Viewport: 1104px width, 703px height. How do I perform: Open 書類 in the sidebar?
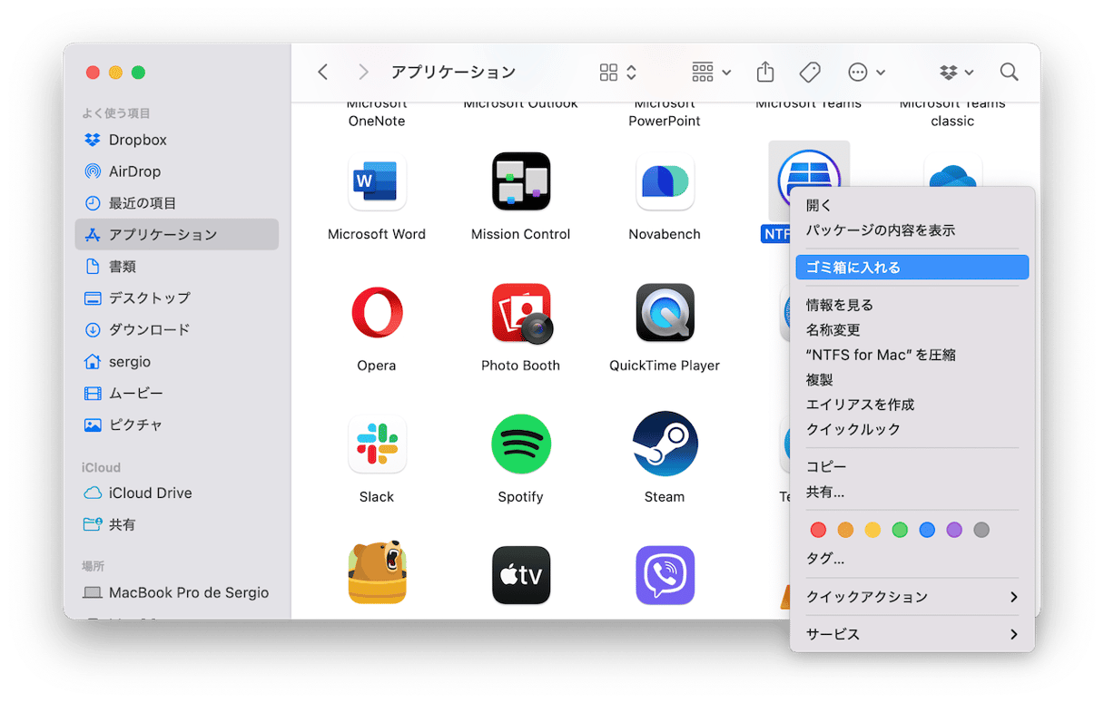pyautogui.click(x=177, y=267)
